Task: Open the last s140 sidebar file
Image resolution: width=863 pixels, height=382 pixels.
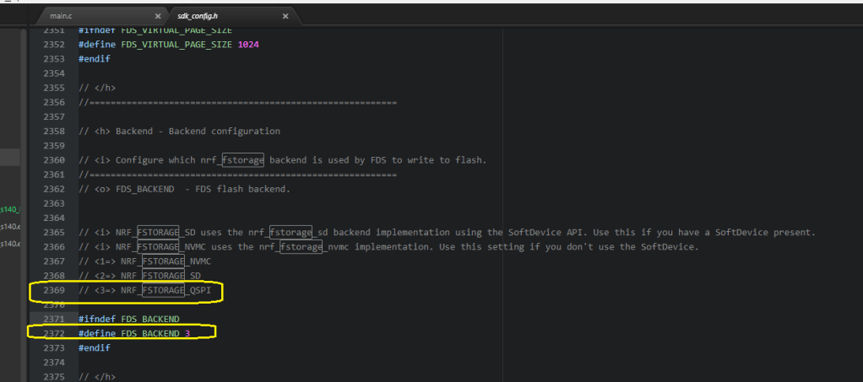Action: click(9, 244)
